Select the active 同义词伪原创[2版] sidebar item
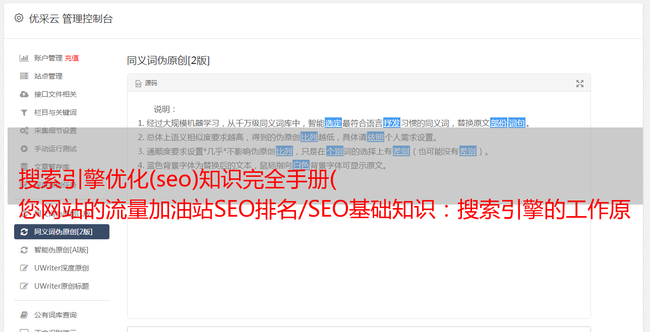 tap(62, 232)
